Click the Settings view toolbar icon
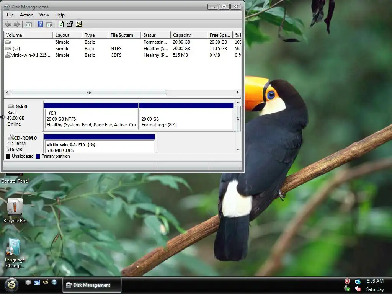 coord(79,24)
